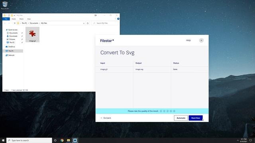This screenshot has width=255, height=143.
Task: Open File Explorer from the taskbar
Action: pos(69,140)
